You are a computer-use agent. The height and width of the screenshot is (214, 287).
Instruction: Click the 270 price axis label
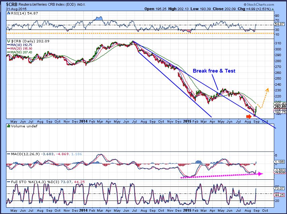click(278, 67)
